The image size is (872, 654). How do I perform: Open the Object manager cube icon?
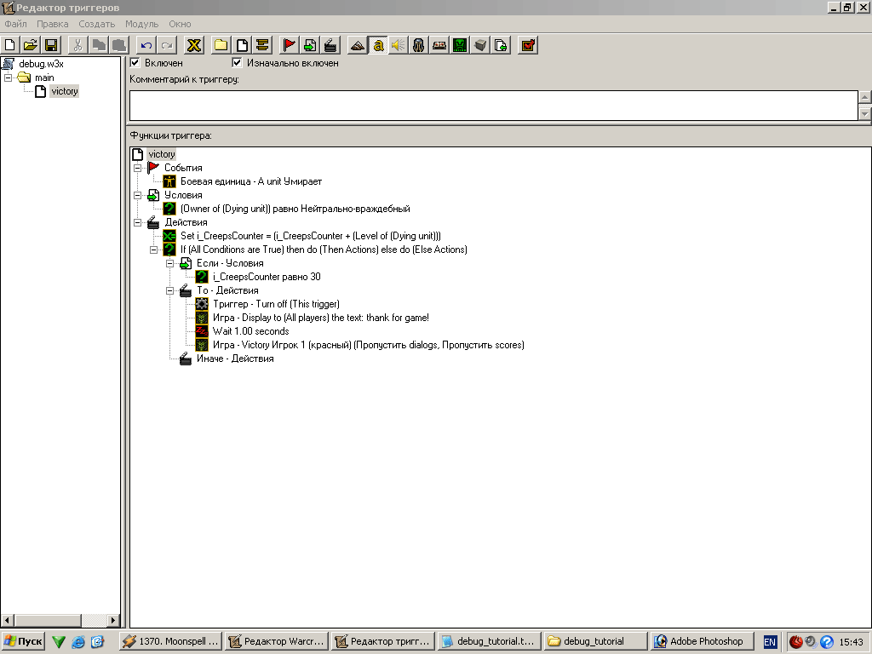[480, 45]
